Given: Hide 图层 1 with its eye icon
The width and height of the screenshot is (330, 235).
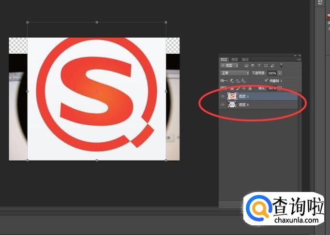Looking at the screenshot, I should point(223,96).
